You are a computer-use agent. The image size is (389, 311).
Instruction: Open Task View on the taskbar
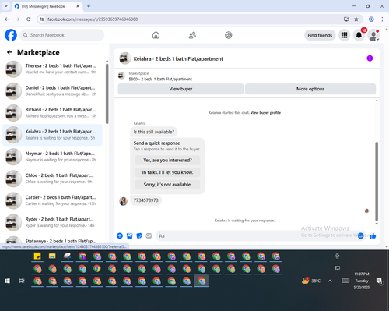coord(22,281)
